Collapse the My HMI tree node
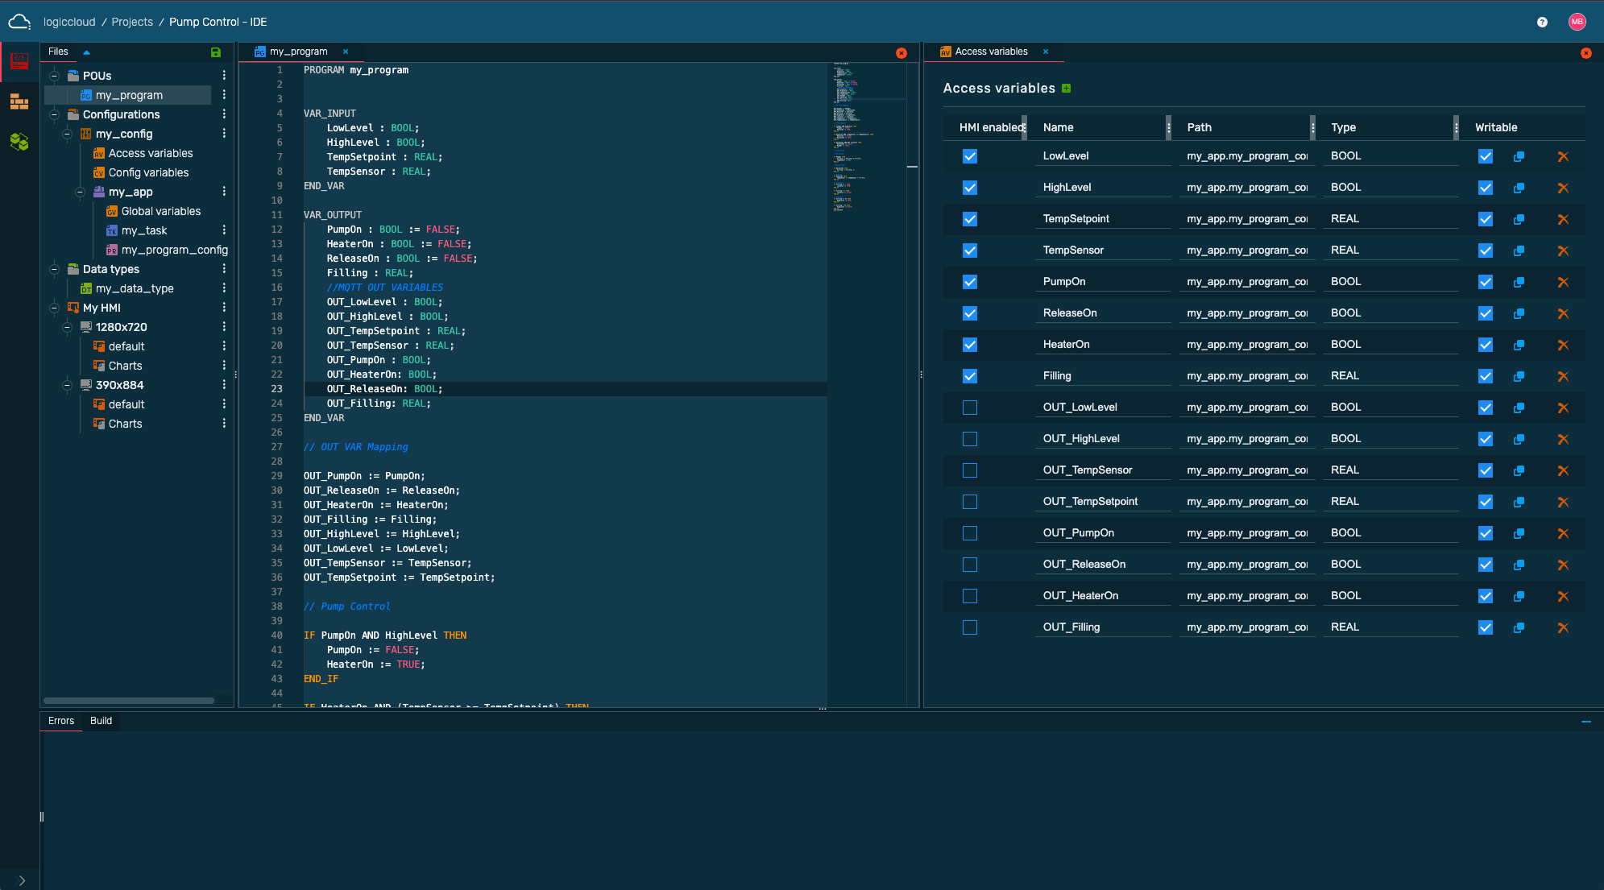Viewport: 1604px width, 890px height. [55, 308]
